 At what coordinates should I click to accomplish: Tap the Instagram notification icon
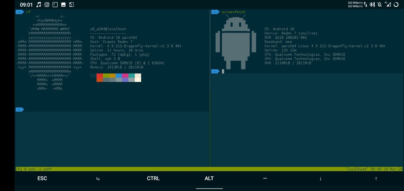coord(47,4)
